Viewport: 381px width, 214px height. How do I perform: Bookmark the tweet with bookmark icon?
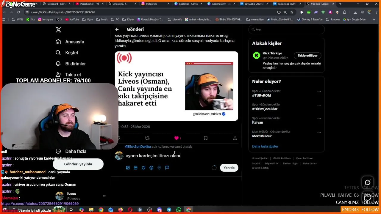tap(206, 138)
